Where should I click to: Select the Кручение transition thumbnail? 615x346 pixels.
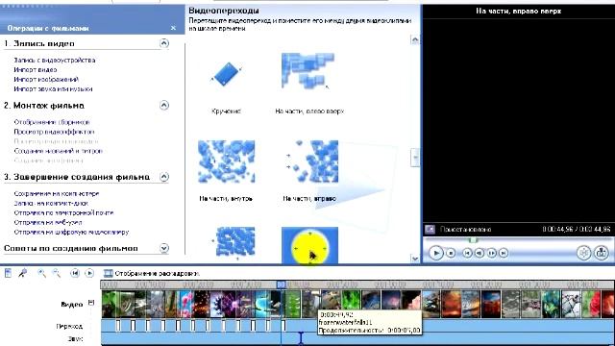click(x=226, y=75)
